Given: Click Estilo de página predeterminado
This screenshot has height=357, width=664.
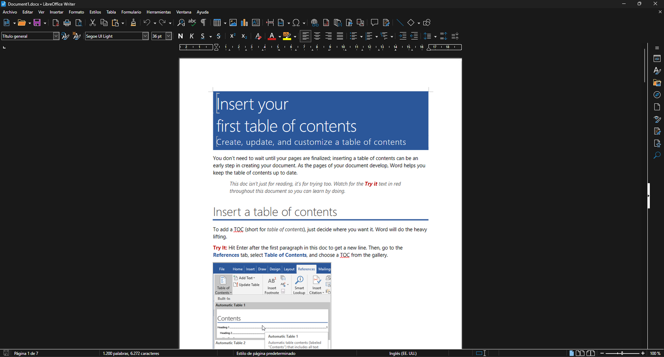Looking at the screenshot, I should [266, 354].
